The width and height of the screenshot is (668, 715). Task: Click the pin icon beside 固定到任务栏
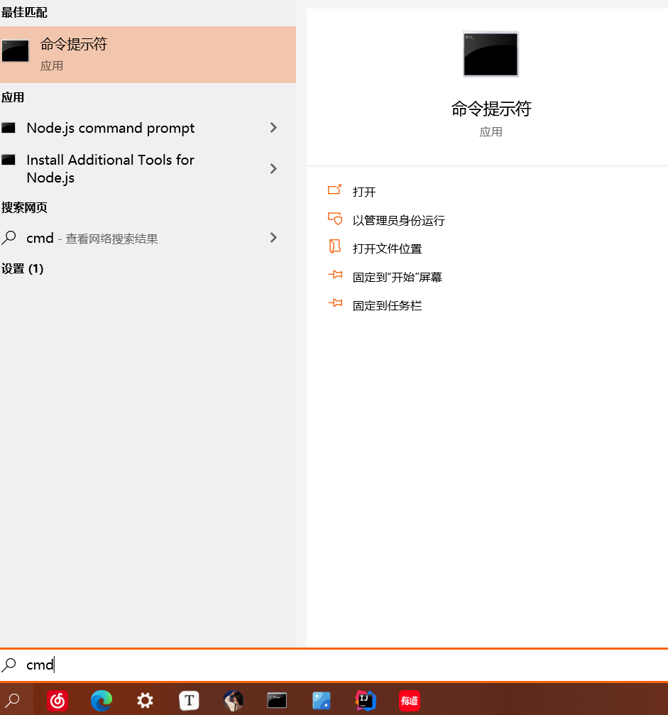(x=335, y=302)
